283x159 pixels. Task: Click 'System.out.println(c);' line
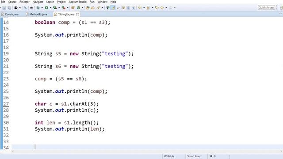[67, 110]
